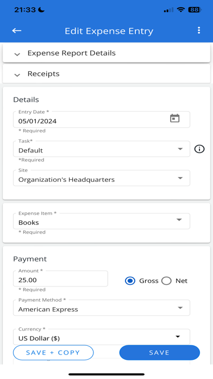Image resolution: width=213 pixels, height=379 pixels.
Task: Open the Payment Method dropdown
Action: (102, 308)
